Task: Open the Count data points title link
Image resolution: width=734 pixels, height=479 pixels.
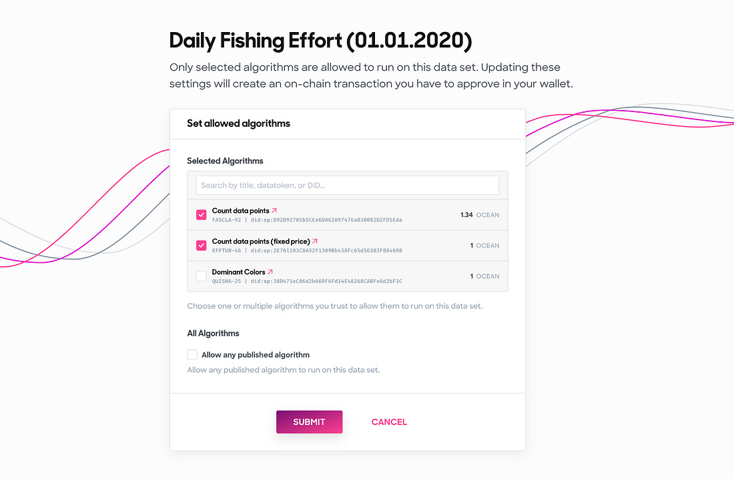Action: (241, 211)
